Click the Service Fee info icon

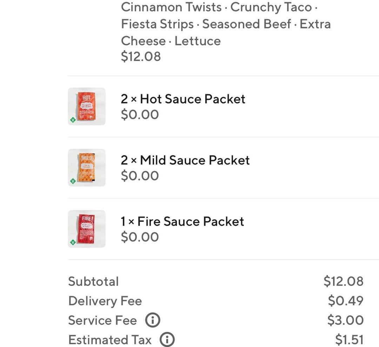[153, 320]
